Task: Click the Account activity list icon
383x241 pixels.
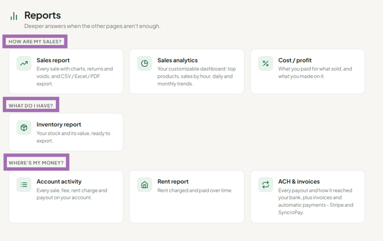Action: [24, 184]
